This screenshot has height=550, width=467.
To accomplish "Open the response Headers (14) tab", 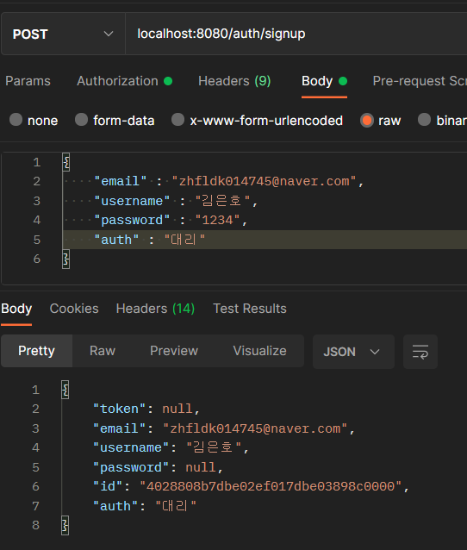I will point(155,309).
